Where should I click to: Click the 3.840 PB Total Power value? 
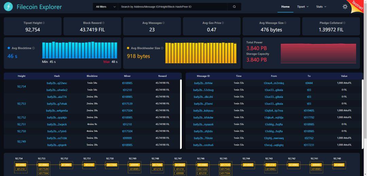(x=256, y=48)
